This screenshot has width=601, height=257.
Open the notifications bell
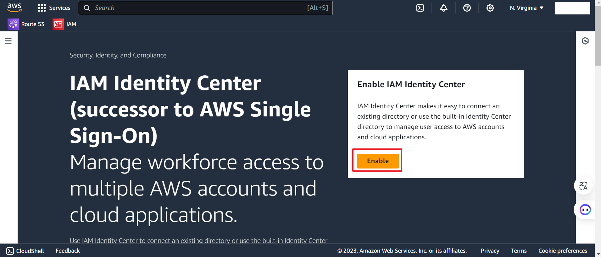click(x=443, y=8)
